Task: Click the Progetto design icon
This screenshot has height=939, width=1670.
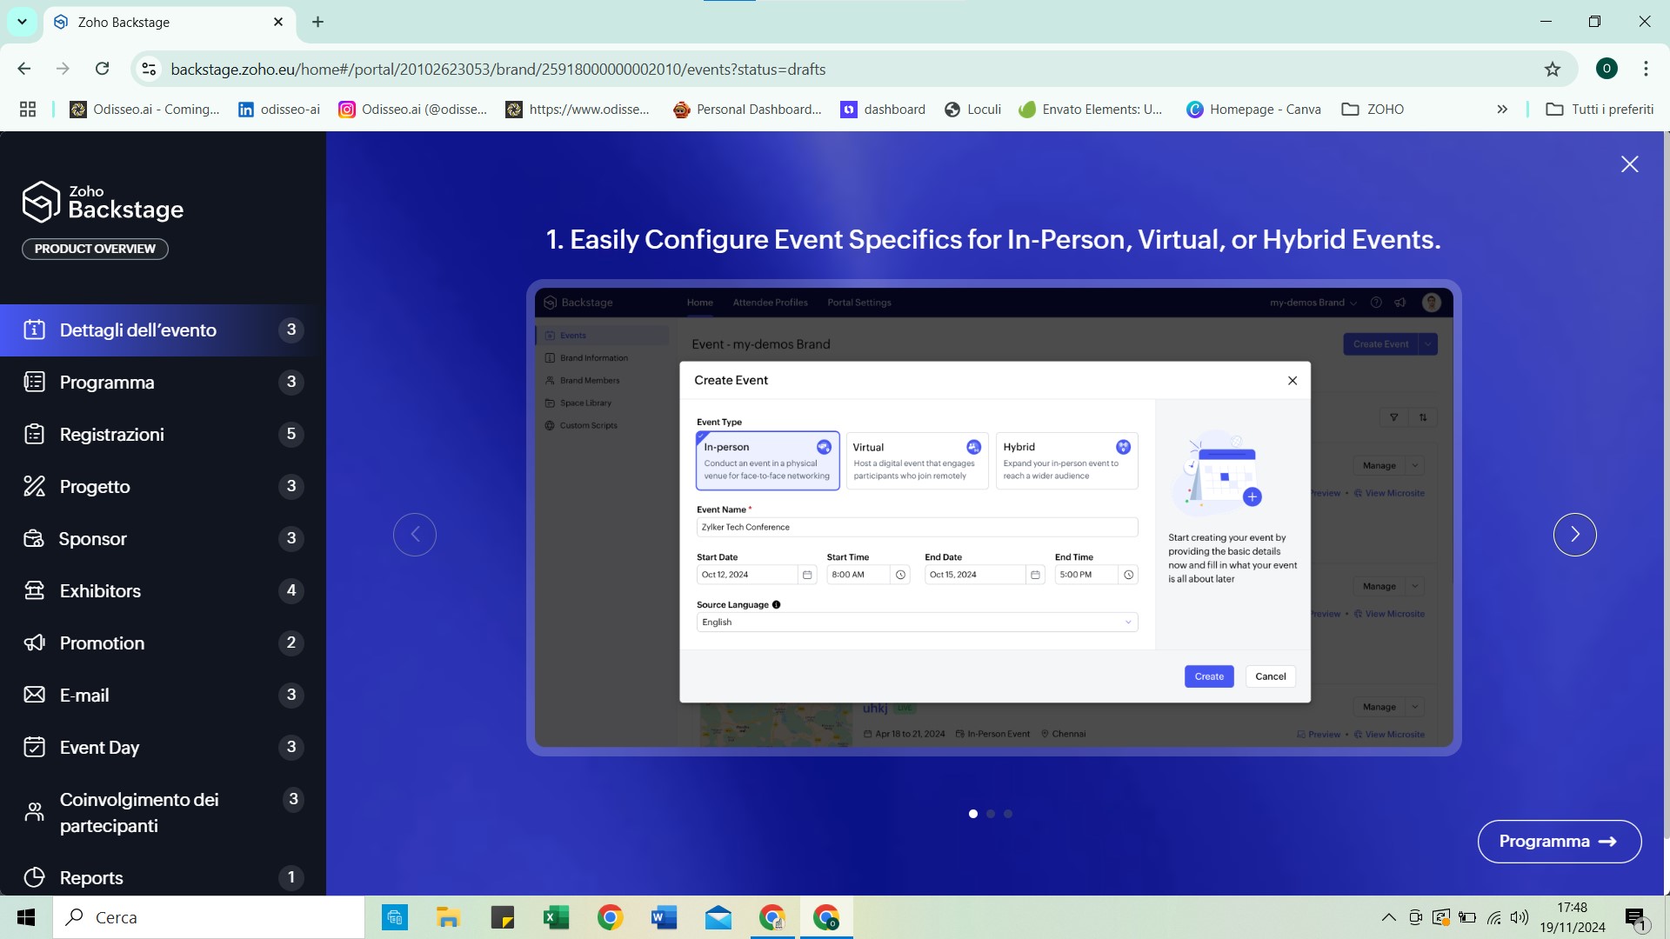Action: click(34, 486)
